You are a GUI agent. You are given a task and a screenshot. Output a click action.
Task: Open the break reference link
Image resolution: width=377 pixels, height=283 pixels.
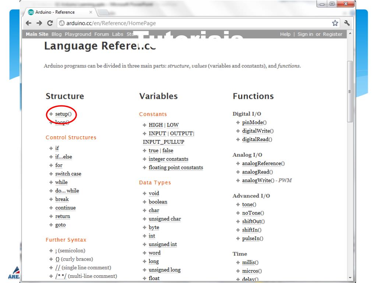pos(62,199)
